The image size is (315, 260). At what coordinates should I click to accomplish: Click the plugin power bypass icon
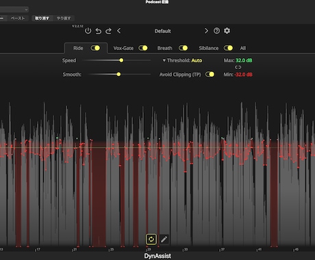(88, 31)
